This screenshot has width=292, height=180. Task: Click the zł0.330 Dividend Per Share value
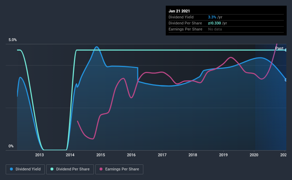(214, 23)
